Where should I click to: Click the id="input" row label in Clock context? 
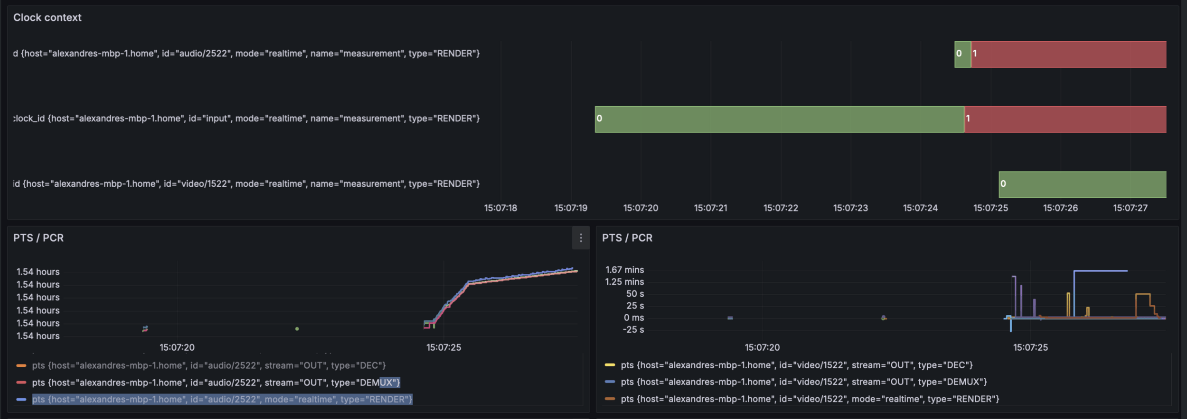[246, 118]
